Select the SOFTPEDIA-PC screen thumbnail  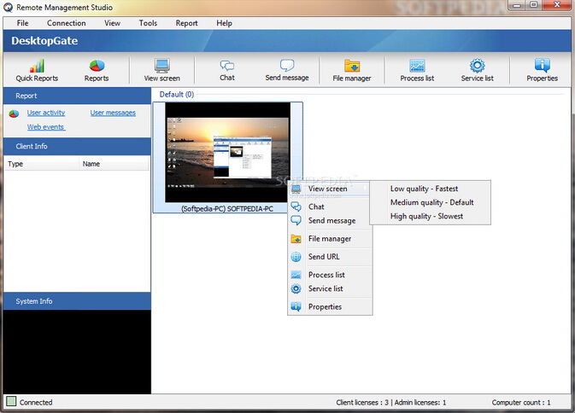point(227,152)
